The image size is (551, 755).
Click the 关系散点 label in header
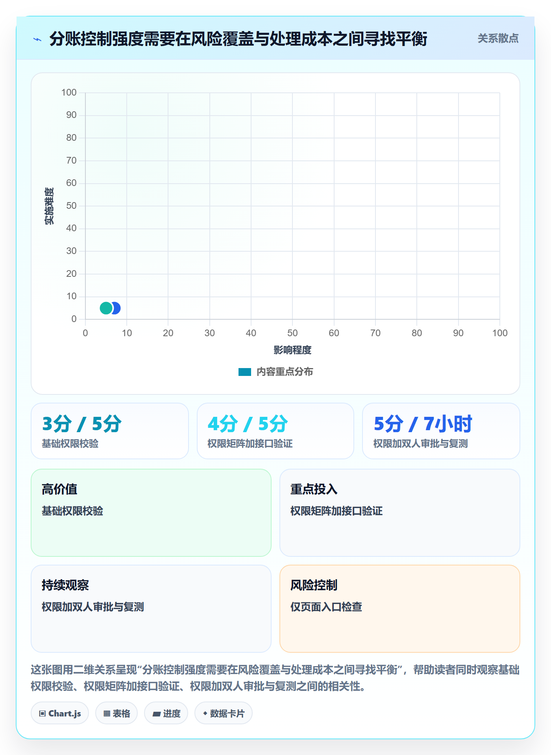498,39
